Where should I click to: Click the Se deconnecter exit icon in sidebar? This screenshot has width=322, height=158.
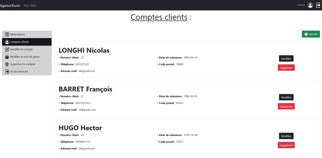pos(7,72)
